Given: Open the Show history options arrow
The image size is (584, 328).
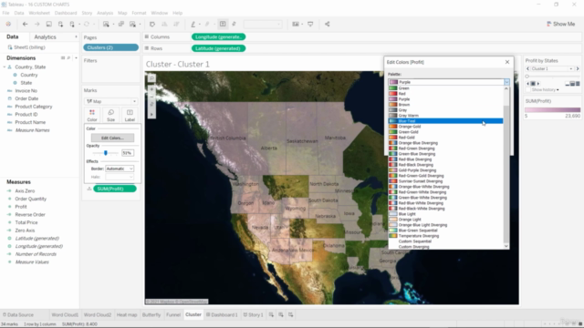Looking at the screenshot, I should pyautogui.click(x=558, y=90).
